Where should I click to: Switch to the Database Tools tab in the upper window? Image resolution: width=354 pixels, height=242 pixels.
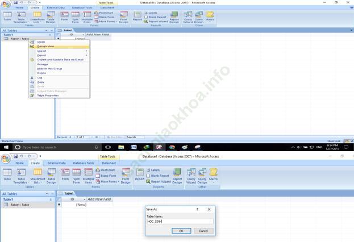coord(82,8)
